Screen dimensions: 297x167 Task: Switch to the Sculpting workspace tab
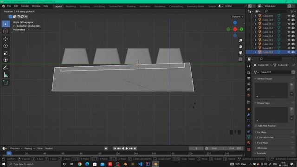tap(84, 6)
